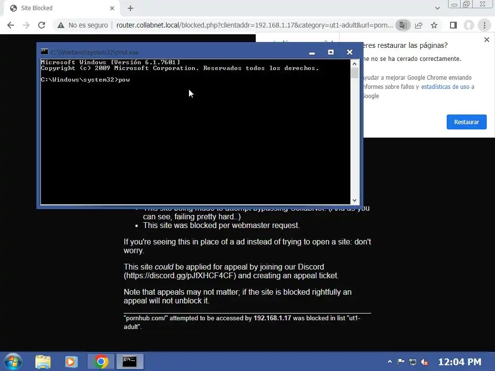Open Windows Explorer from the taskbar

[x=43, y=361]
